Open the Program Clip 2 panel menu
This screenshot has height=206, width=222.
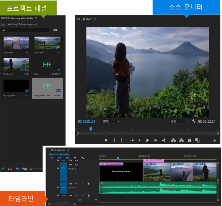[95, 19]
